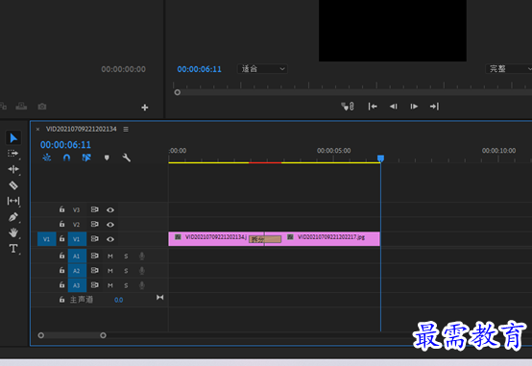The height and width of the screenshot is (366, 532).
Task: Open the 完整 playback resolution dropdown
Action: pos(509,69)
